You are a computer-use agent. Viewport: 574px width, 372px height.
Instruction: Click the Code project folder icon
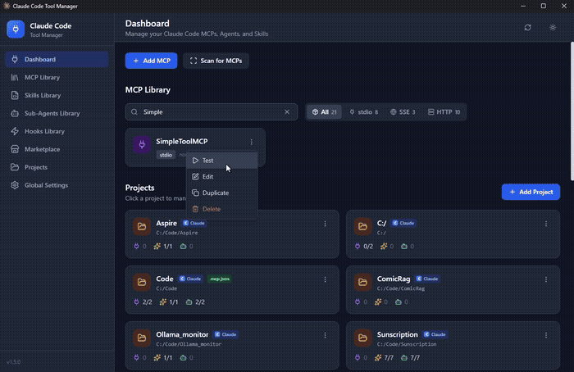(142, 282)
